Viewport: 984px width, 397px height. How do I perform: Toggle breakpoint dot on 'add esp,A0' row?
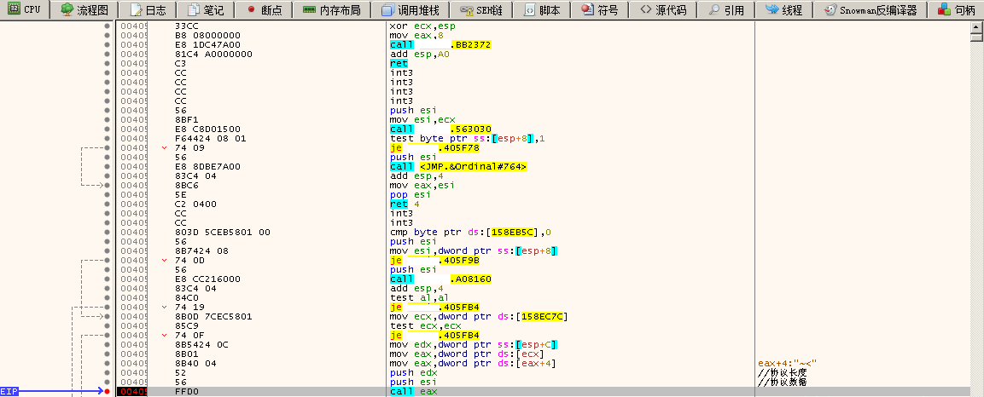point(108,55)
